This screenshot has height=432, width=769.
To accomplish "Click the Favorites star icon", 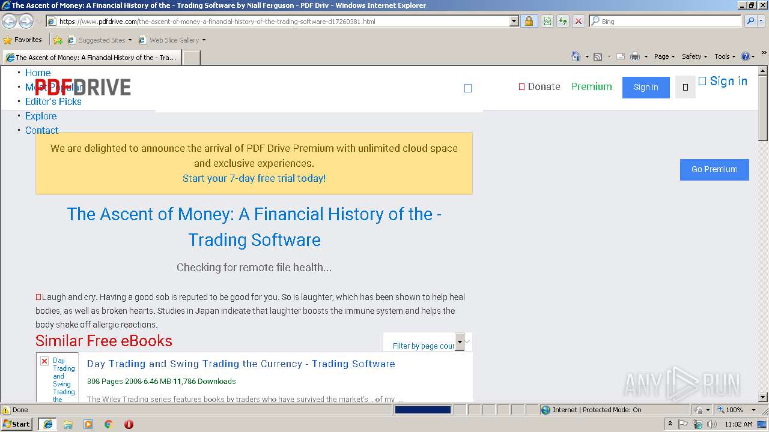I will pos(8,40).
